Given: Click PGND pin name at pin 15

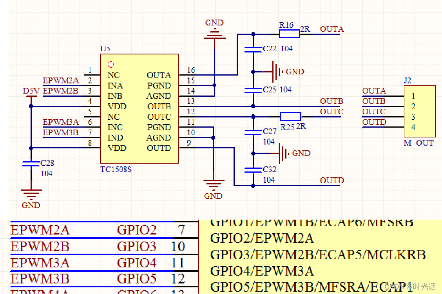Looking at the screenshot, I should [x=159, y=86].
